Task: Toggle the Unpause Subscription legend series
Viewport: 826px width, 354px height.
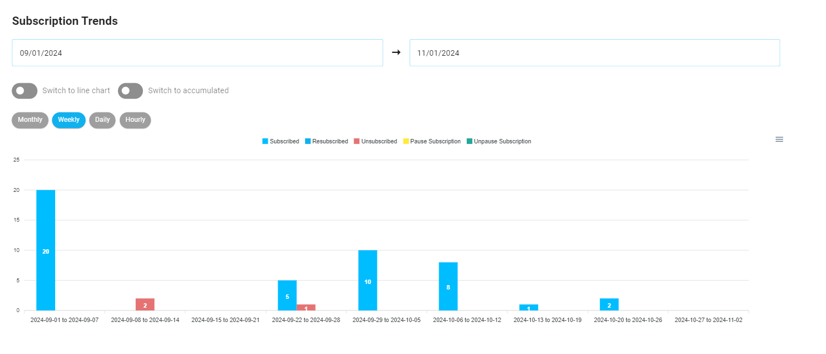Action: (x=499, y=142)
